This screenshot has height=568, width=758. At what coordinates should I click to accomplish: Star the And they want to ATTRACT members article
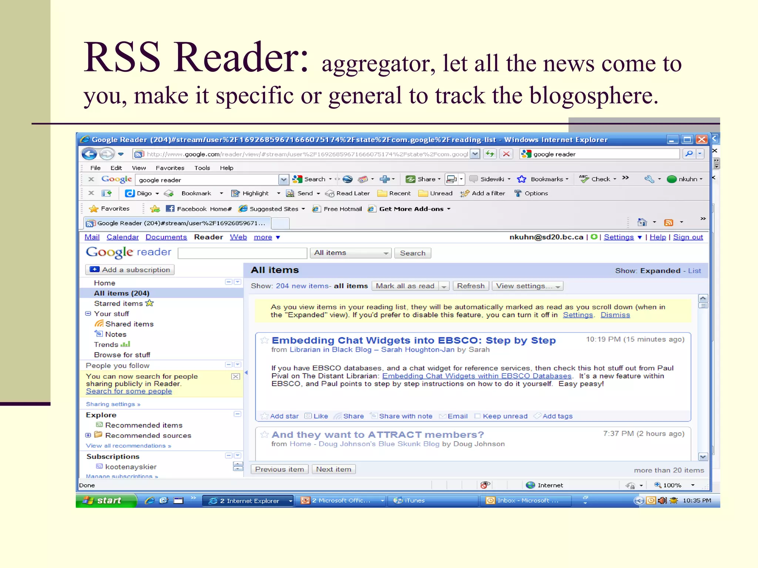pos(264,435)
